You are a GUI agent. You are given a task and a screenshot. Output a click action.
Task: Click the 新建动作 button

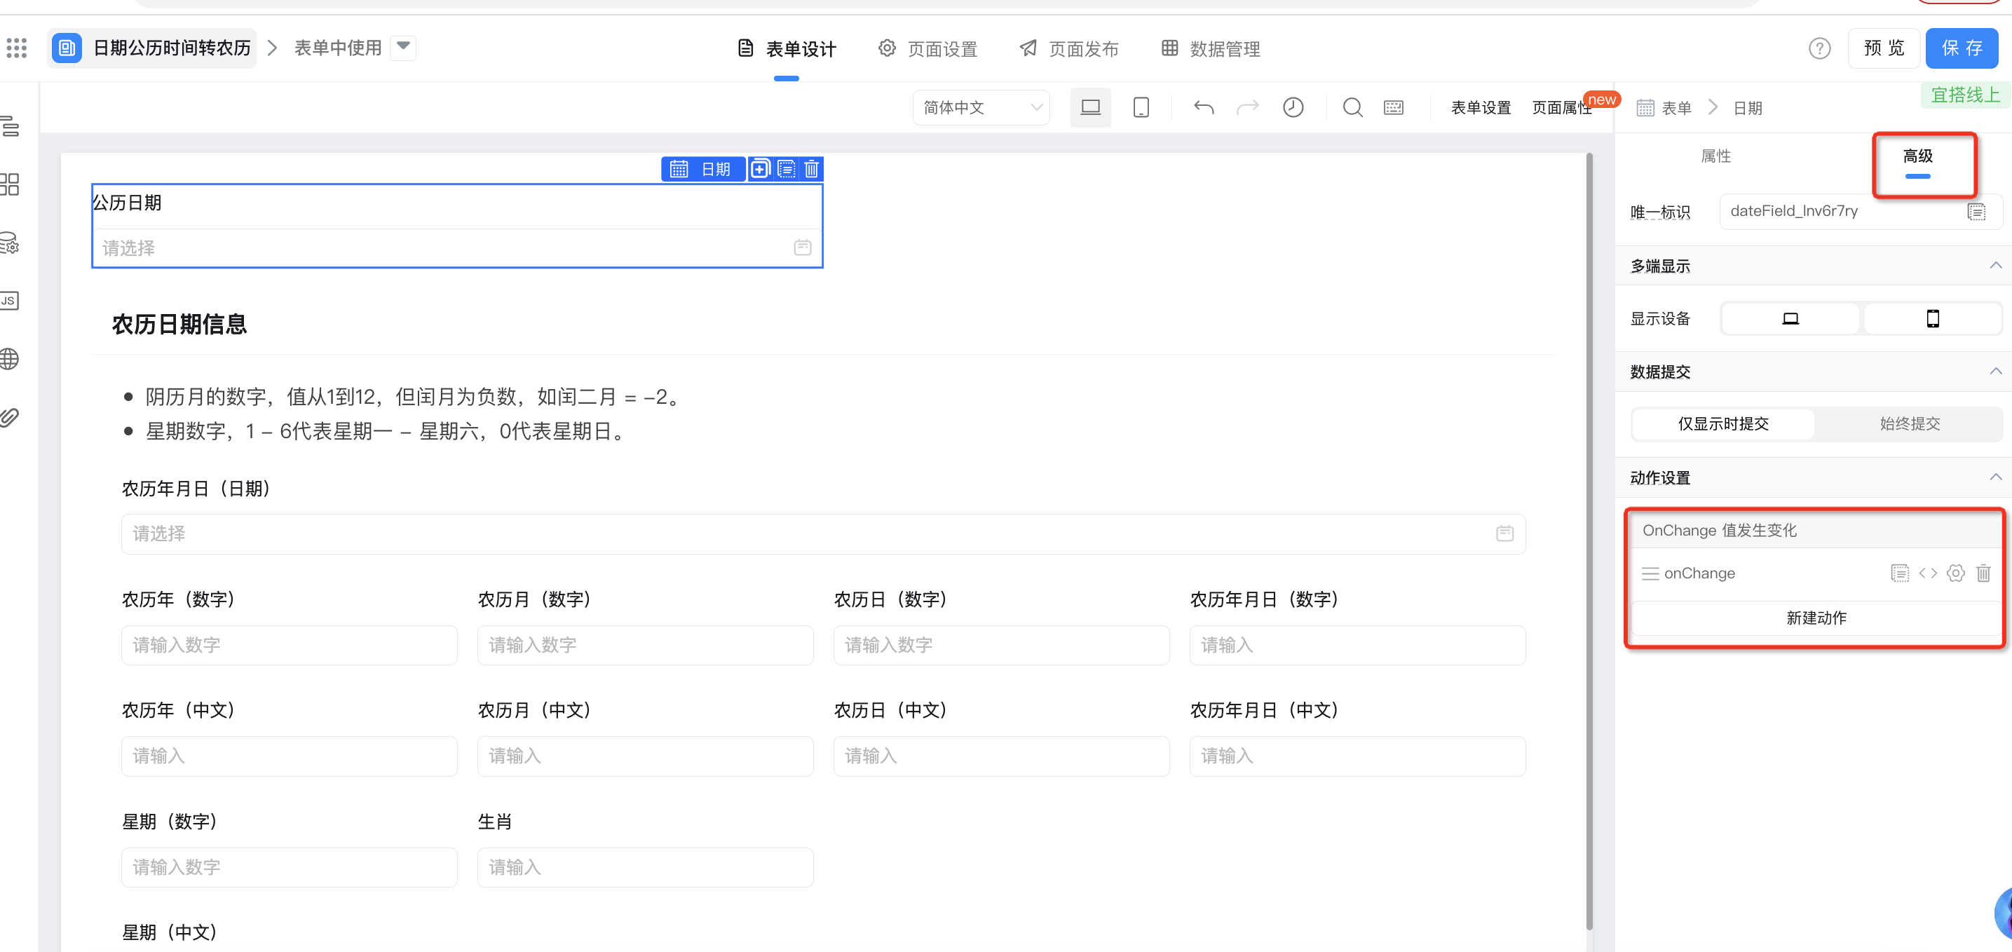pos(1816,618)
